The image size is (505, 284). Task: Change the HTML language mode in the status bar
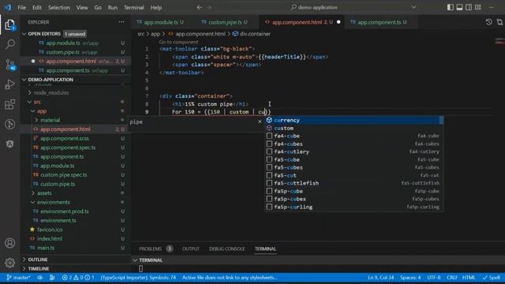pyautogui.click(x=469, y=278)
